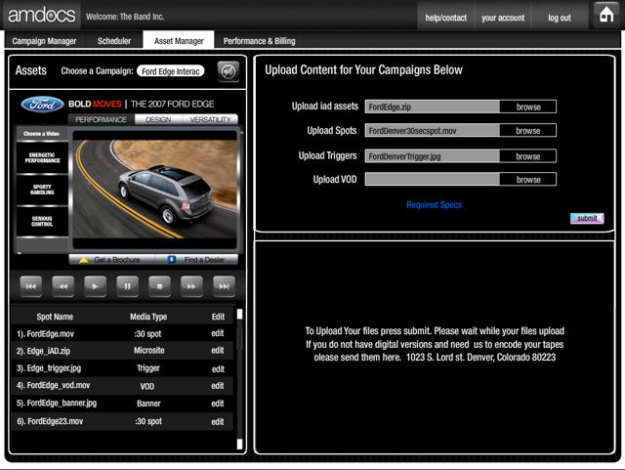The height and width of the screenshot is (470, 625).
Task: Browse for Upload Spots file
Action: [x=528, y=131]
